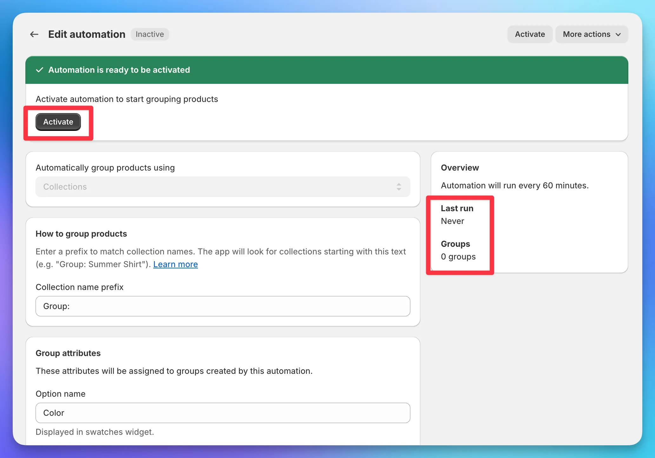
Task: Click the 'Group attributes' heading
Action: click(x=68, y=353)
